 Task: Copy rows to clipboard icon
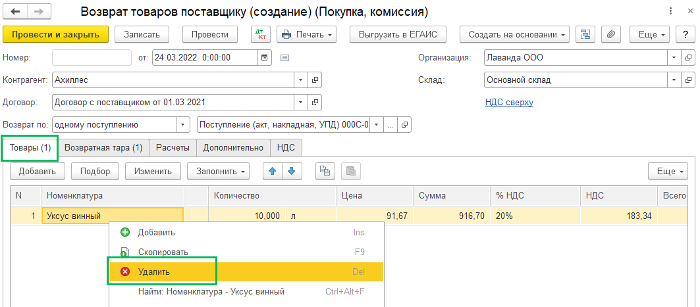(x=325, y=171)
